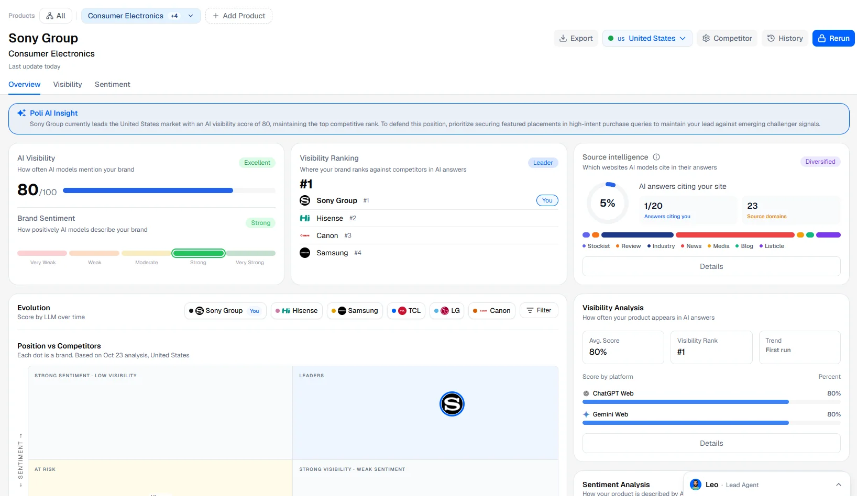Click the 5% citation donut chart
857x496 pixels.
pyautogui.click(x=608, y=203)
